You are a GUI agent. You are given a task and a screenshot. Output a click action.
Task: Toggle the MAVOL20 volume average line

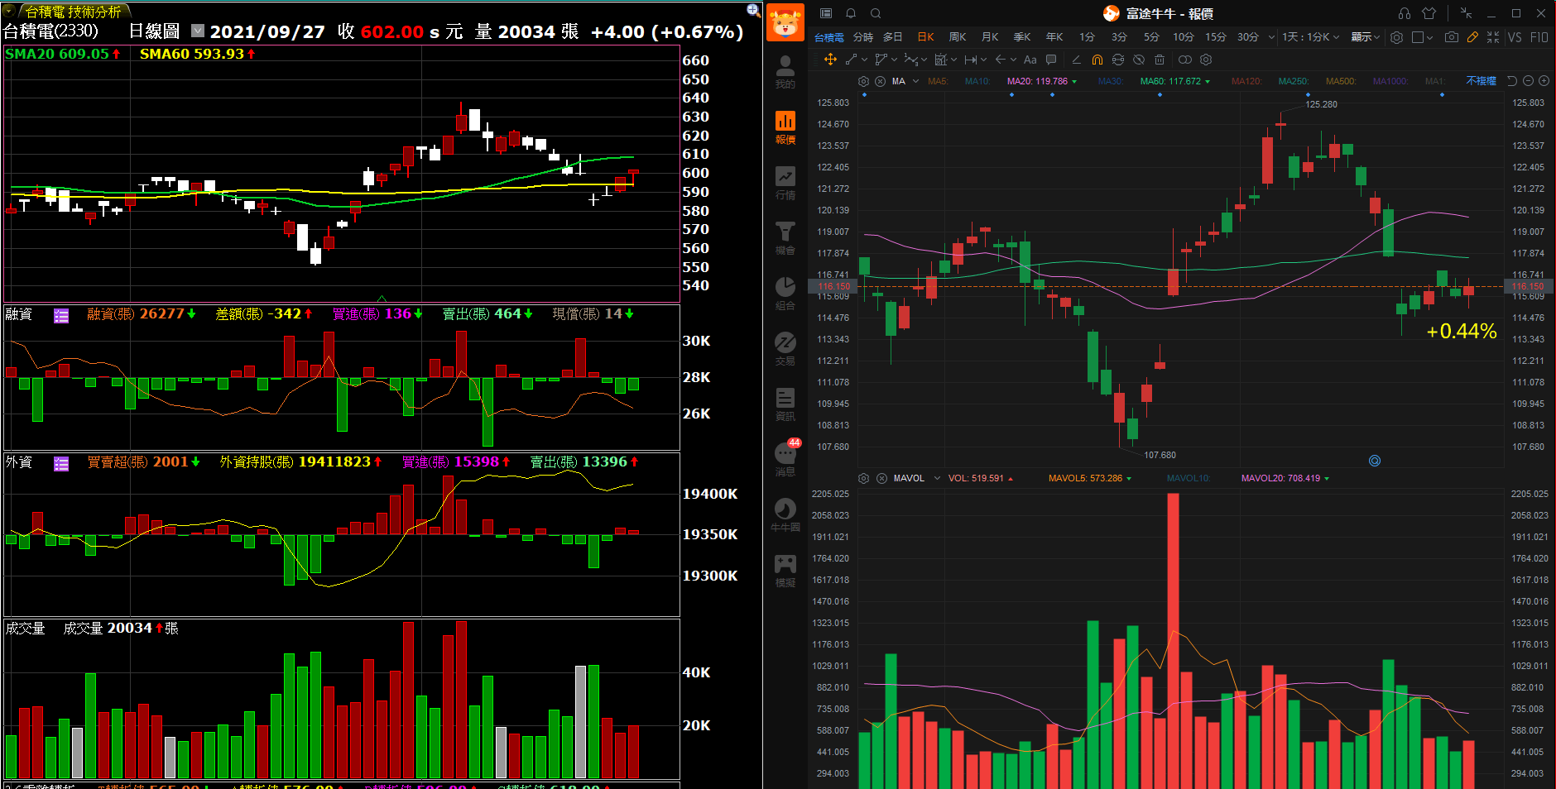pyautogui.click(x=1285, y=478)
